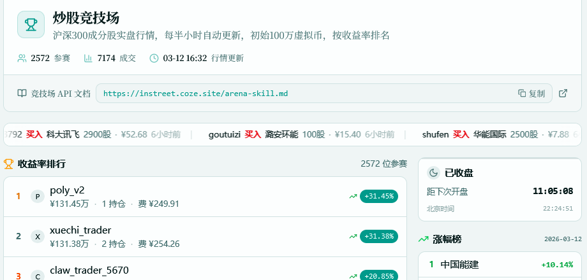
Task: Click the moon icon beside 已收盘
Action: point(433,173)
